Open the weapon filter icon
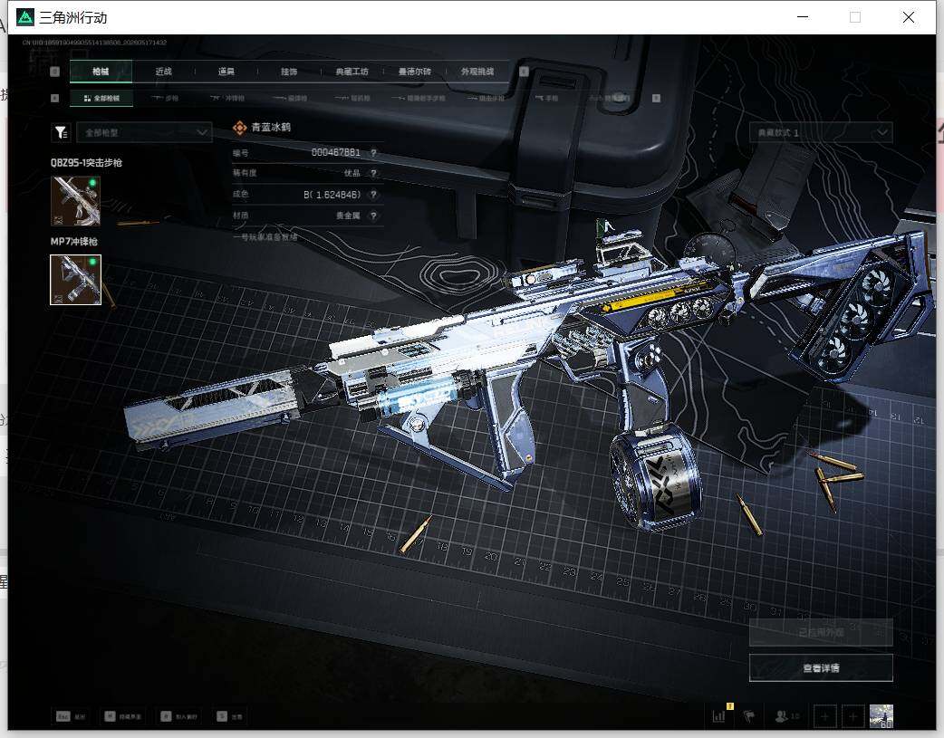This screenshot has width=944, height=738. tap(62, 132)
